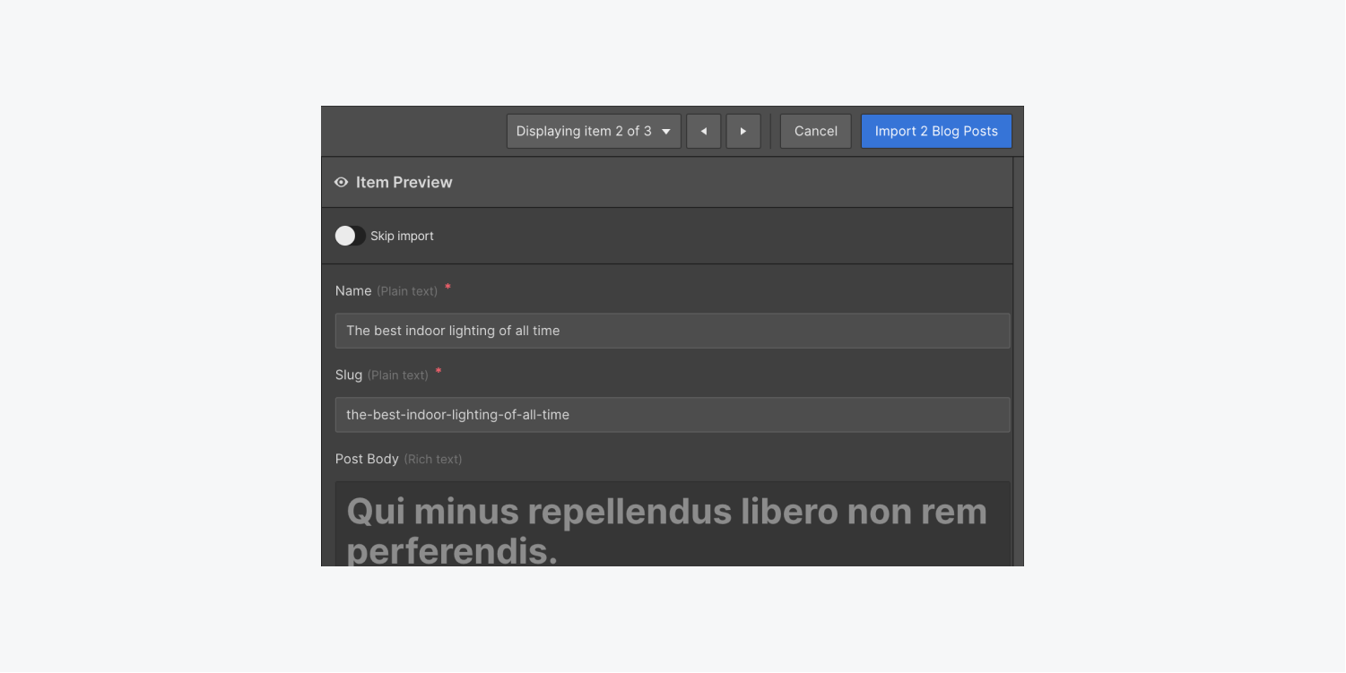Click the Skip import label

pos(403,236)
